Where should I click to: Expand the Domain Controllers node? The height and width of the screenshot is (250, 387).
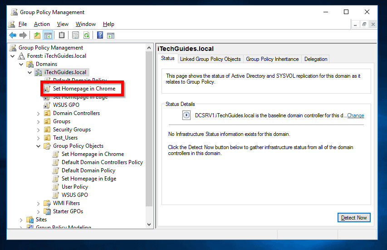click(x=38, y=114)
